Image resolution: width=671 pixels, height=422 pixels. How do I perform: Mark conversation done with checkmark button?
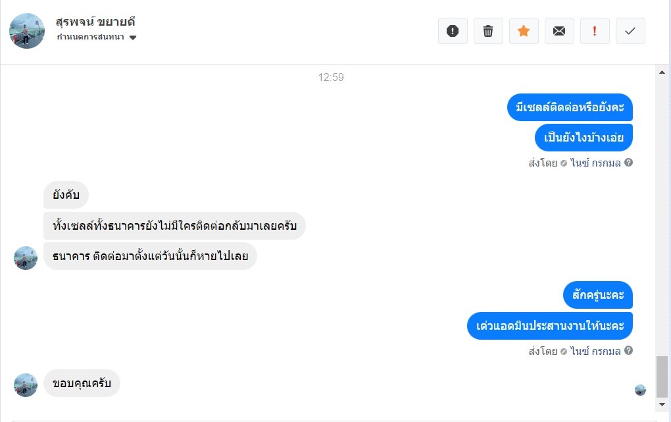pos(630,31)
